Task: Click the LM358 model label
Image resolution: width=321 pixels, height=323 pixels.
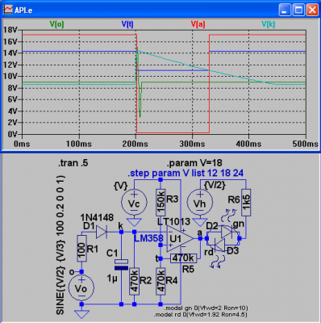Action: click(148, 238)
